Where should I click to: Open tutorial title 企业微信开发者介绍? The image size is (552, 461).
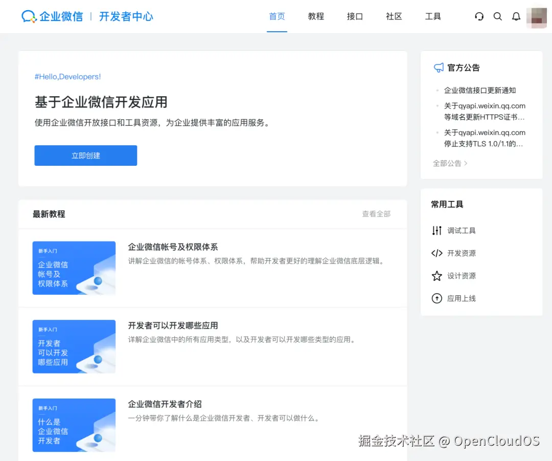(x=165, y=404)
